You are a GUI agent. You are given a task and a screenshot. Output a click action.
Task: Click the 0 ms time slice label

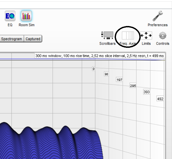point(93,69)
